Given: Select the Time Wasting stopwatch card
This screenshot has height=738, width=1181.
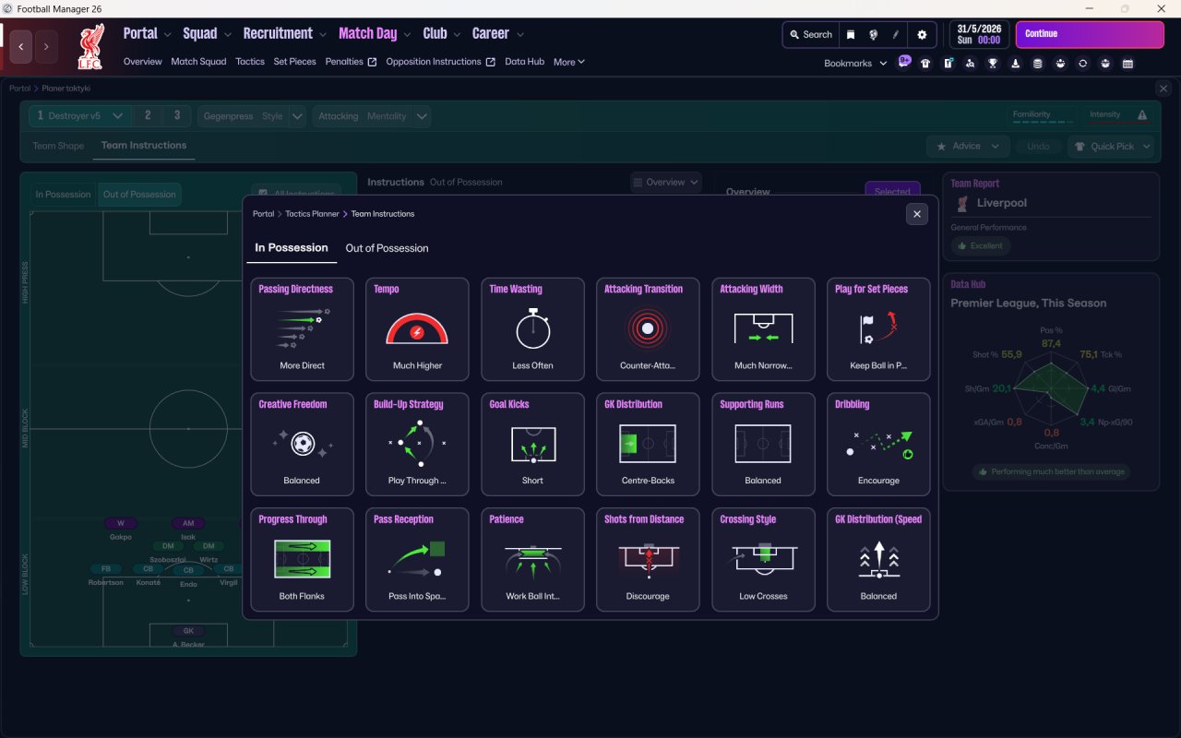Looking at the screenshot, I should coord(532,329).
